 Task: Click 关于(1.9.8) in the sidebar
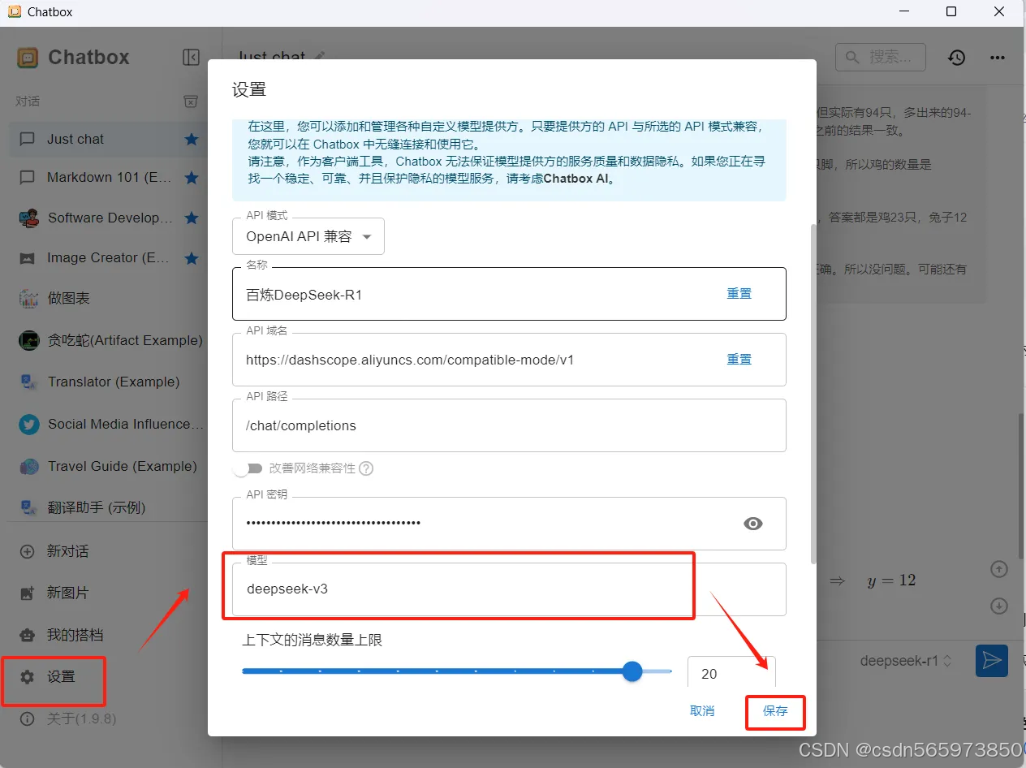[81, 718]
